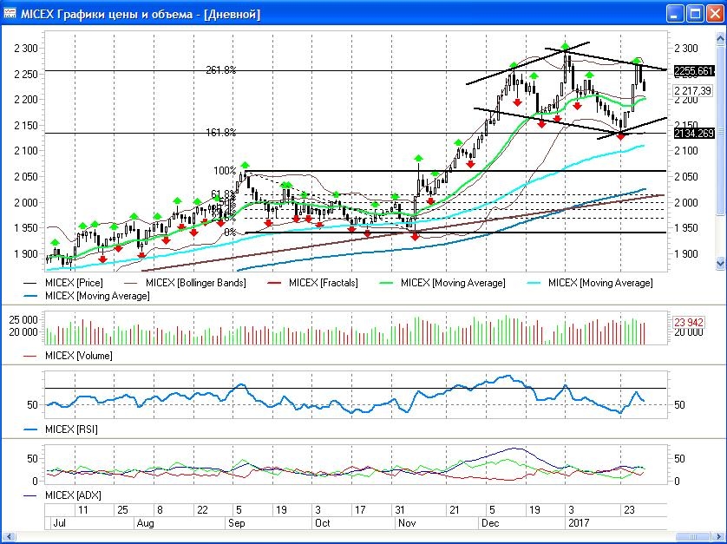The height and width of the screenshot is (544, 727).
Task: Click red down-fractal arrow on the 2134.269 line
Action: coord(621,136)
